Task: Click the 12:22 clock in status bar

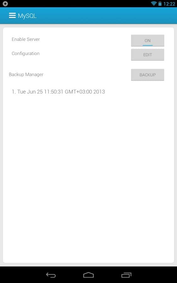Action: pyautogui.click(x=169, y=4)
